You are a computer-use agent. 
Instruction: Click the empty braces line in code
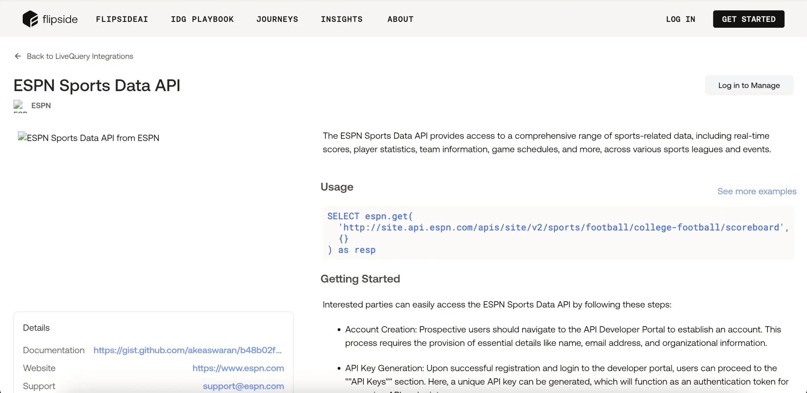click(343, 239)
